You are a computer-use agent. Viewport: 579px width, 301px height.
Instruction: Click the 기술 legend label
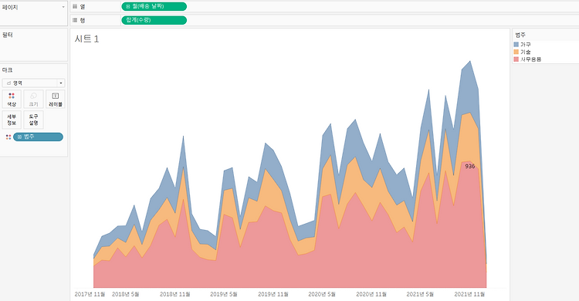point(526,52)
